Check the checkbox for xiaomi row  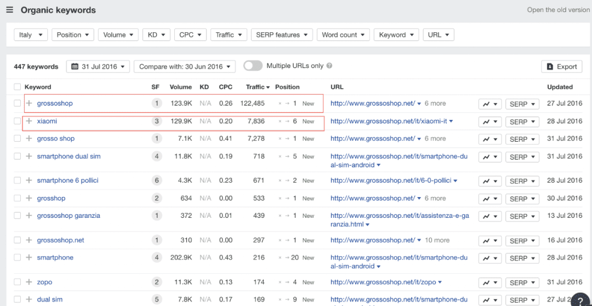tap(18, 122)
